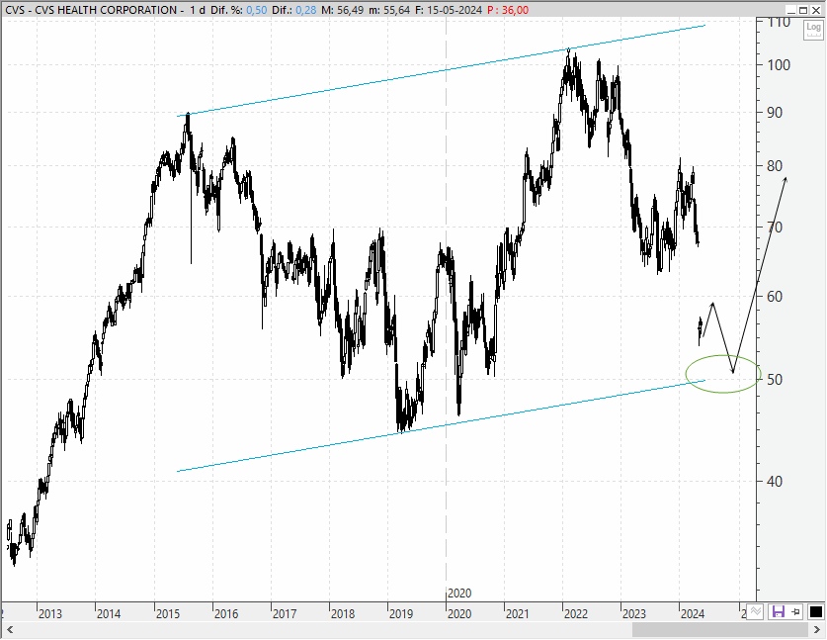Maximize the CVS chart window

point(803,10)
